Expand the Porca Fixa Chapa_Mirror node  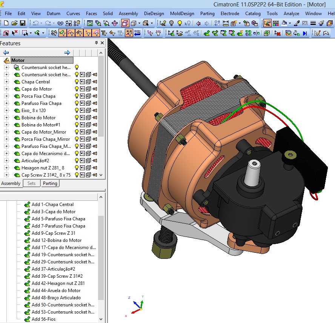coord(7,139)
